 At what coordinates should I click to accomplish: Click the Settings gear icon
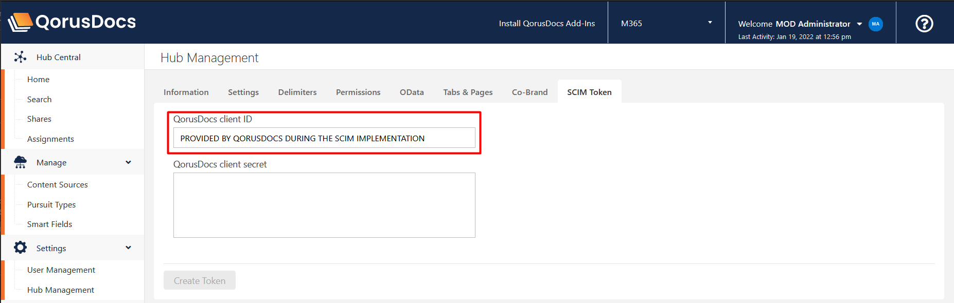(x=20, y=248)
